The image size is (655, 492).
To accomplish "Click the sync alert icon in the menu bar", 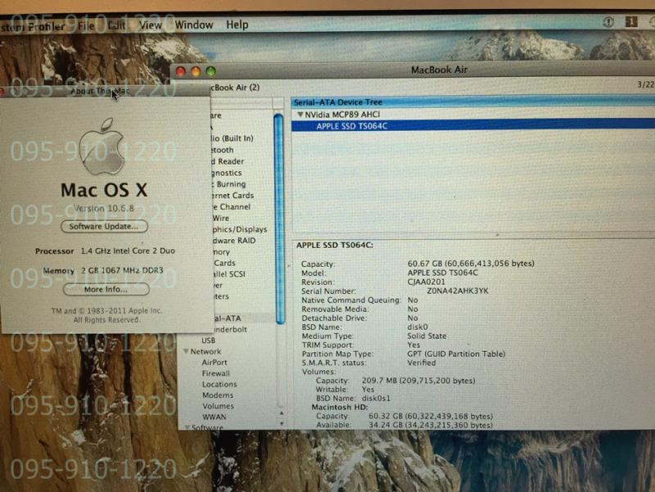I will tap(608, 22).
